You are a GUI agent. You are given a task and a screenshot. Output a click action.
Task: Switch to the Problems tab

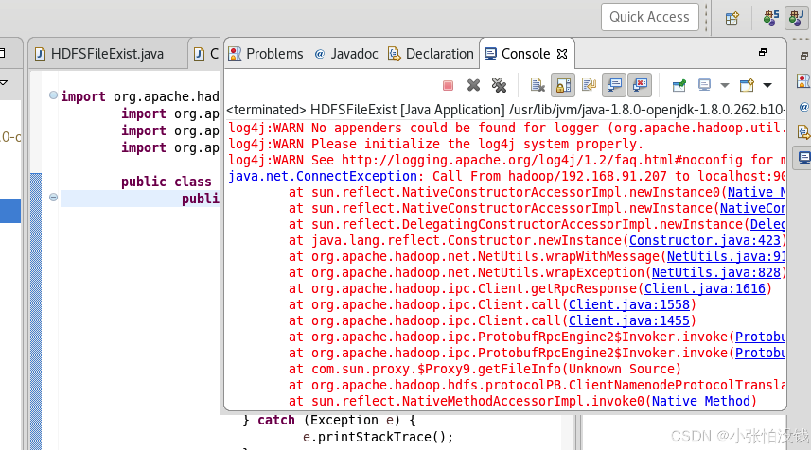pyautogui.click(x=274, y=53)
